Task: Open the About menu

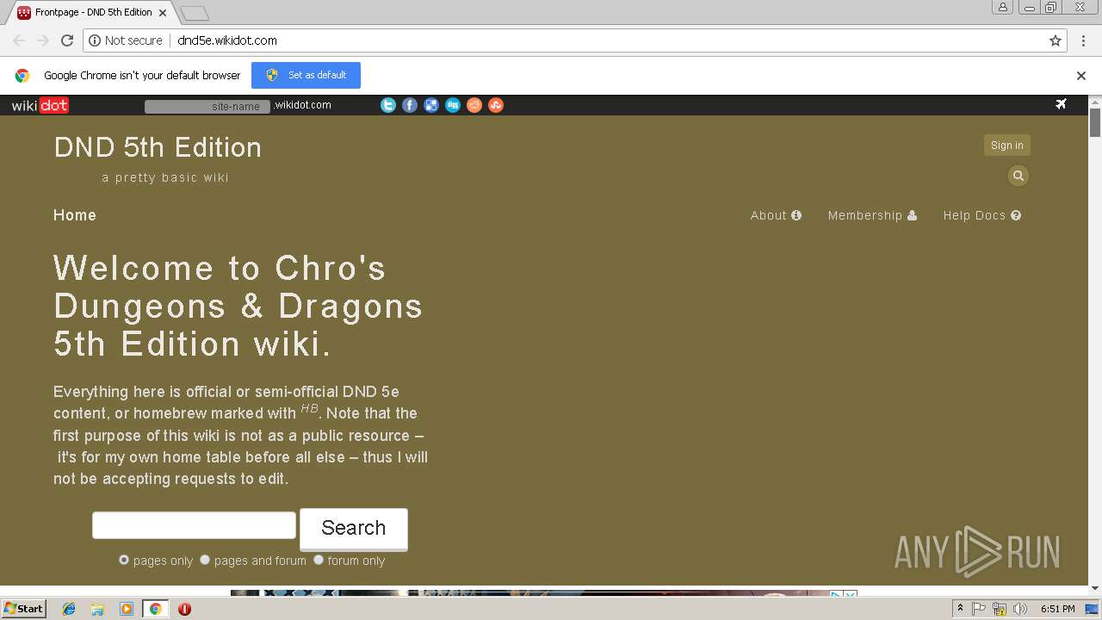Action: click(776, 215)
